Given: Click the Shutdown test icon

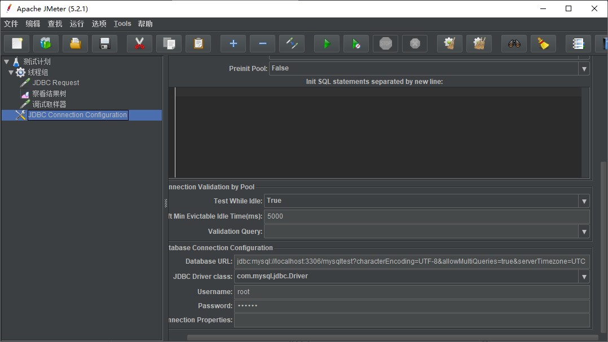Looking at the screenshot, I should 415,43.
